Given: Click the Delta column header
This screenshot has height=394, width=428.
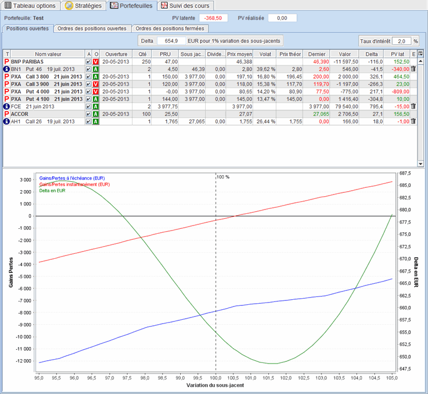Looking at the screenshot, I should [x=371, y=54].
